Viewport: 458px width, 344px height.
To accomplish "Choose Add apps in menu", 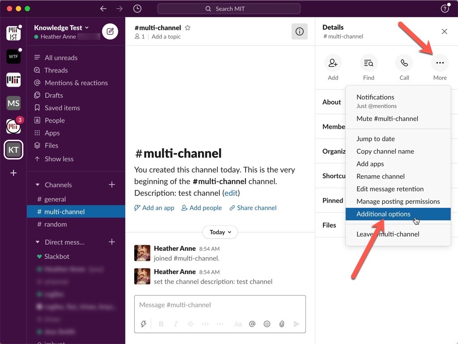I will 398,164.
